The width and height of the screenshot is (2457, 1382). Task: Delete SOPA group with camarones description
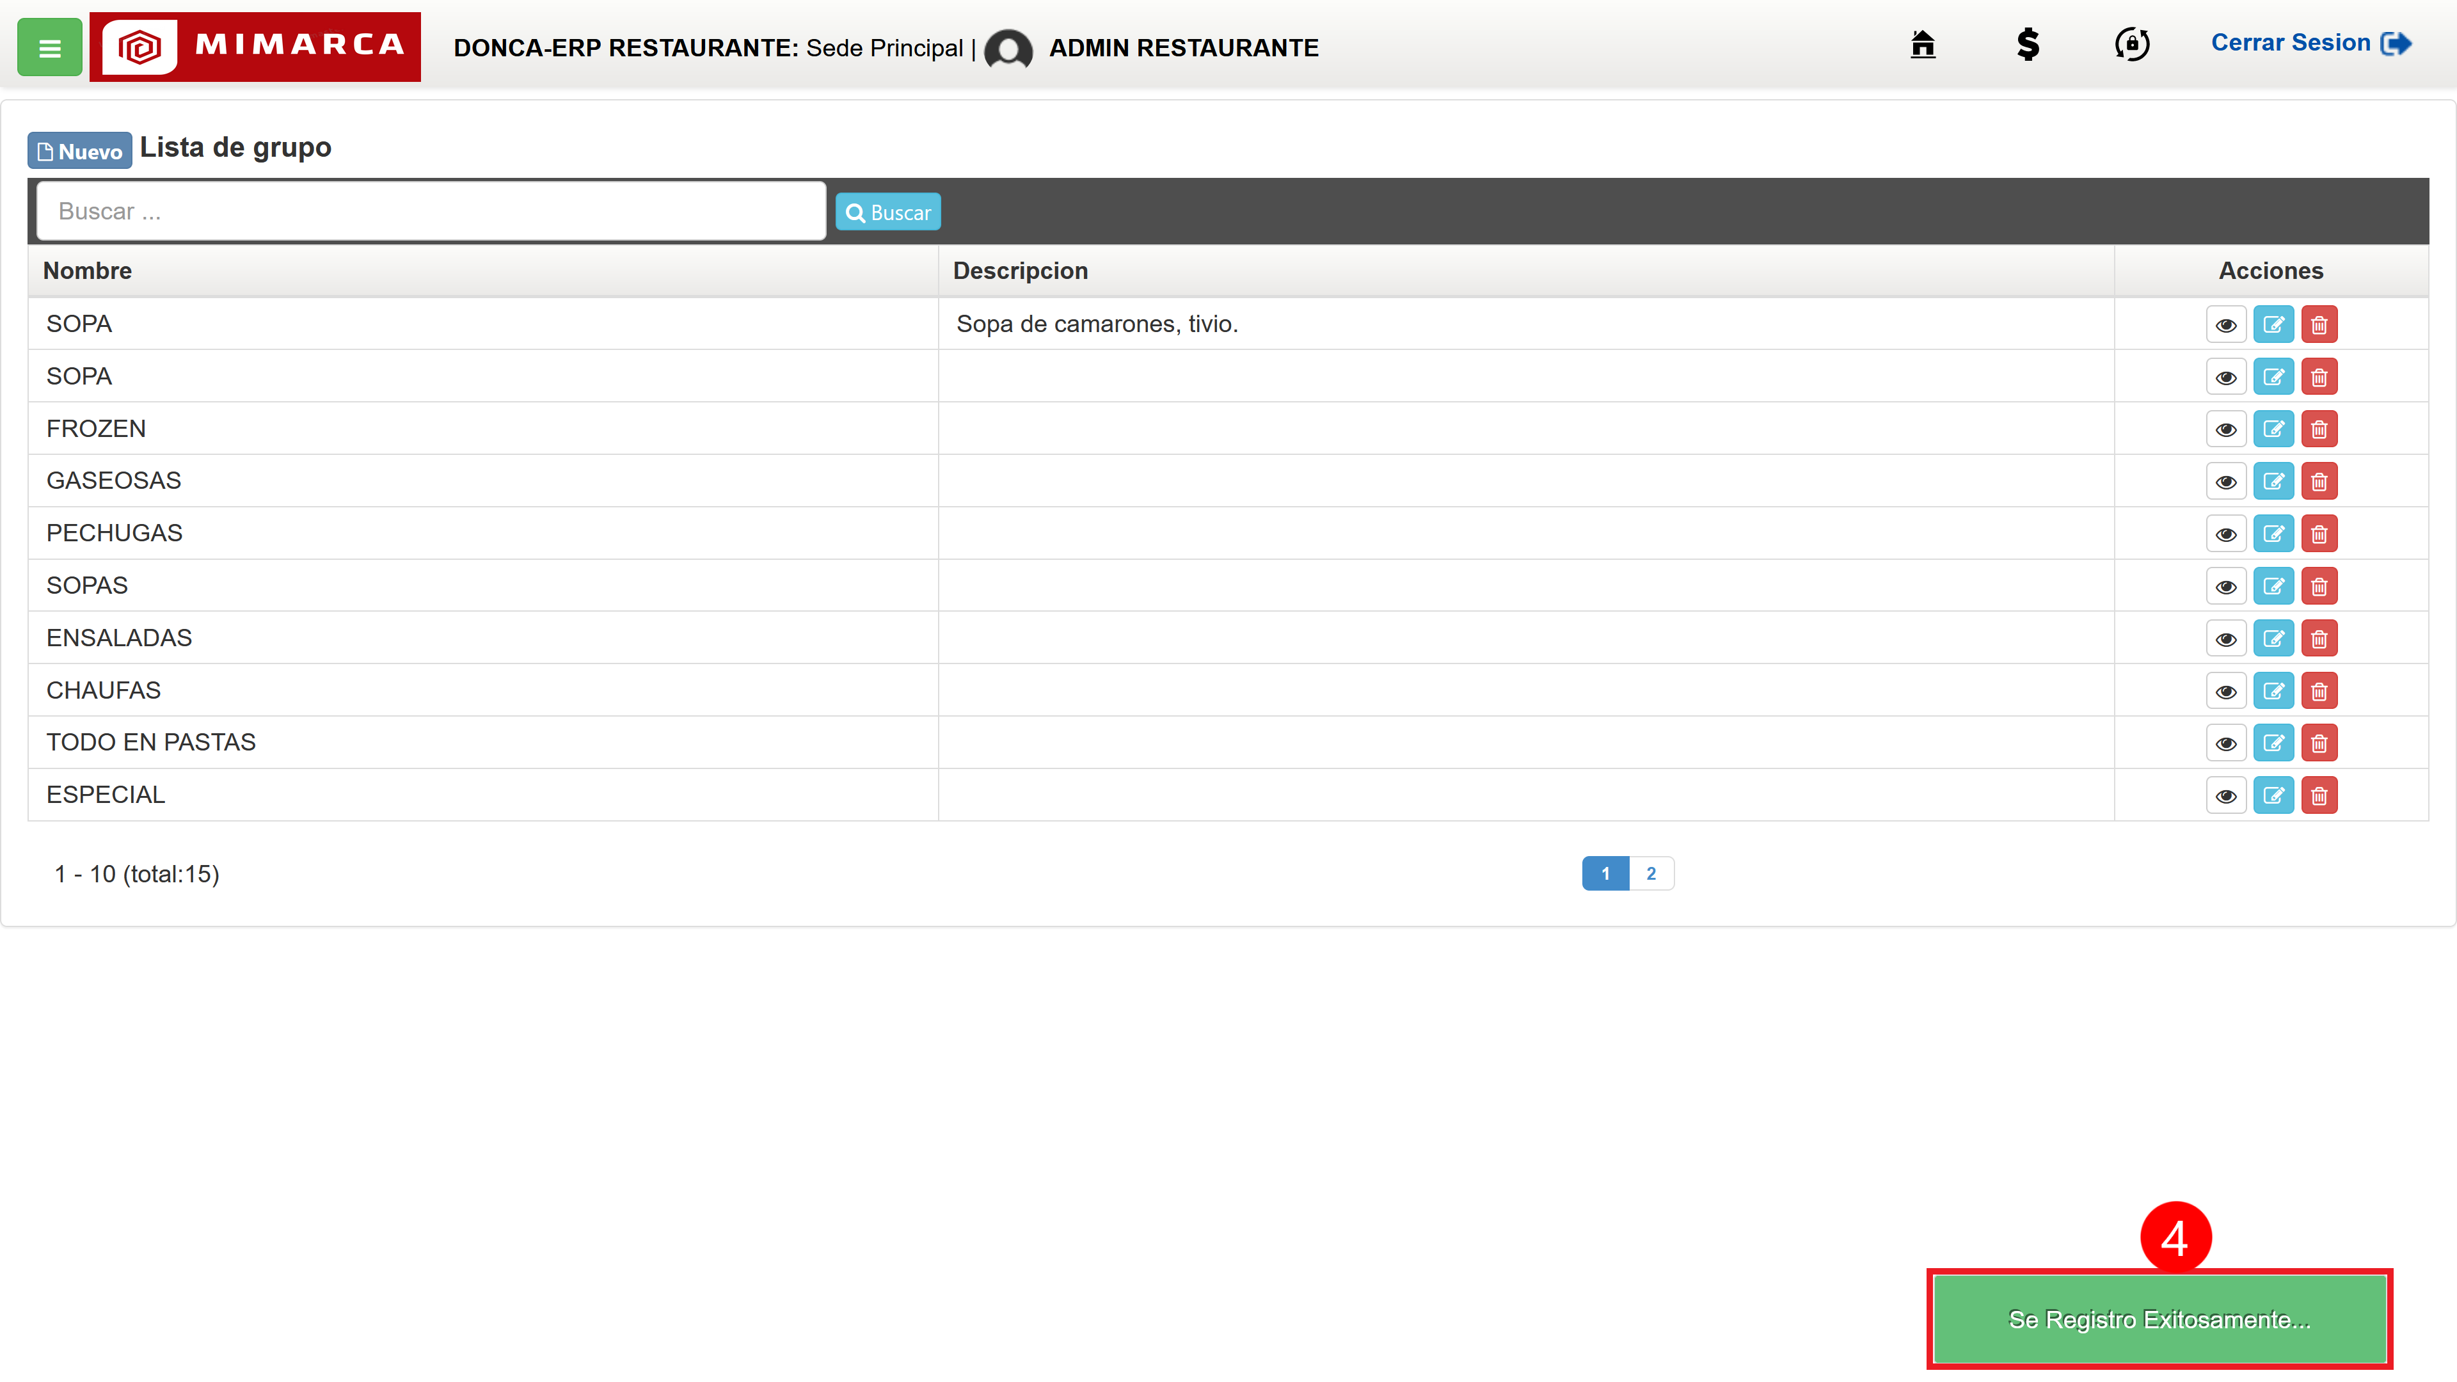[2319, 324]
